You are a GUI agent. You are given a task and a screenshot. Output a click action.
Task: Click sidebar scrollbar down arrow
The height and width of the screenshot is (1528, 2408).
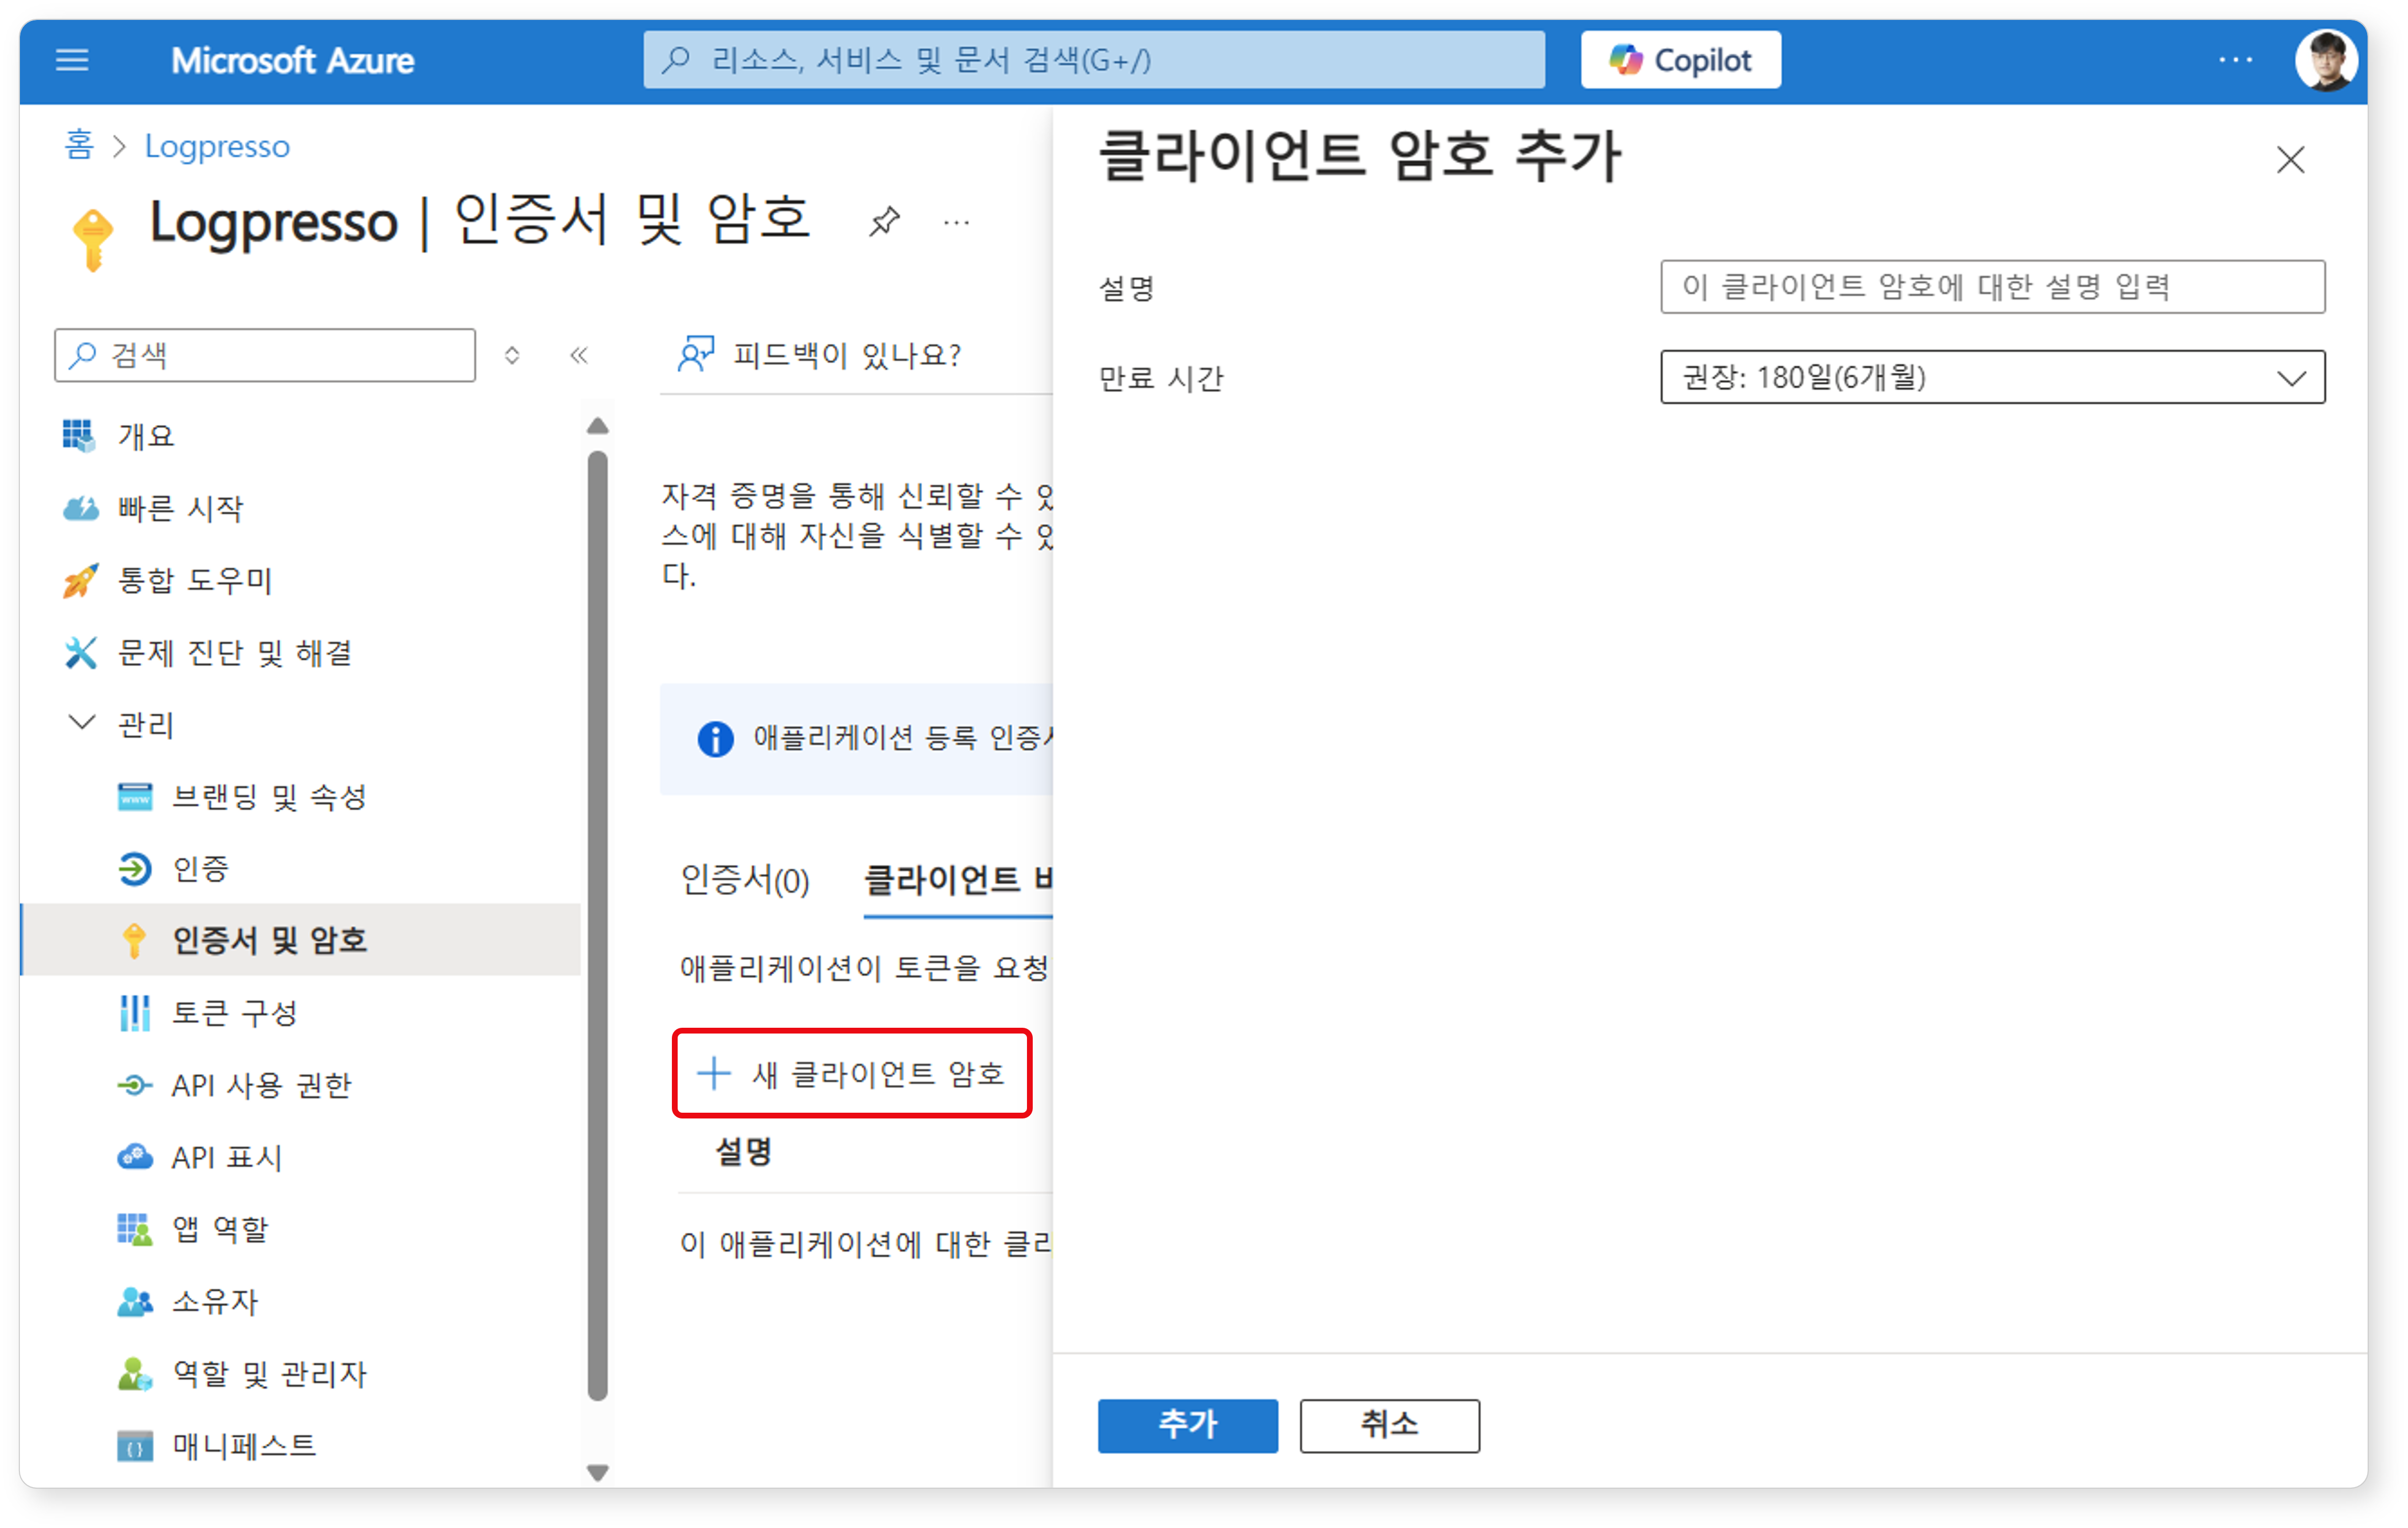(x=598, y=1472)
